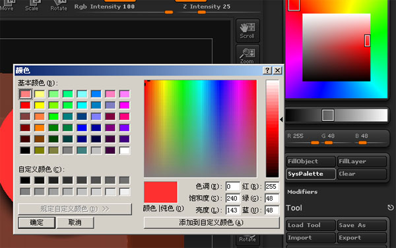Open the Load Tool option
396x248 pixels.
point(311,225)
